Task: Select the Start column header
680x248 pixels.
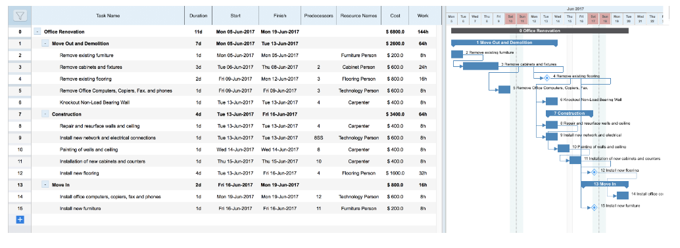Action: [x=235, y=16]
